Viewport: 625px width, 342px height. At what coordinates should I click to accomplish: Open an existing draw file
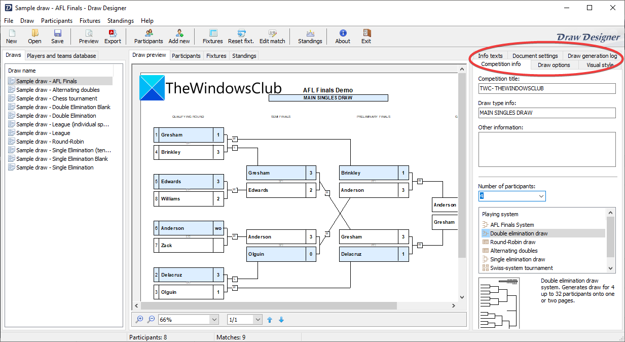tap(34, 36)
